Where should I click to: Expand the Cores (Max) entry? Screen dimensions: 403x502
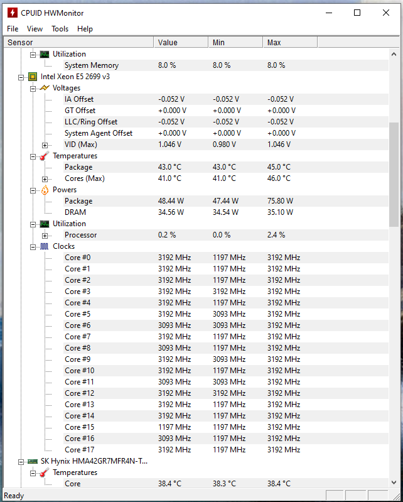pyautogui.click(x=45, y=179)
